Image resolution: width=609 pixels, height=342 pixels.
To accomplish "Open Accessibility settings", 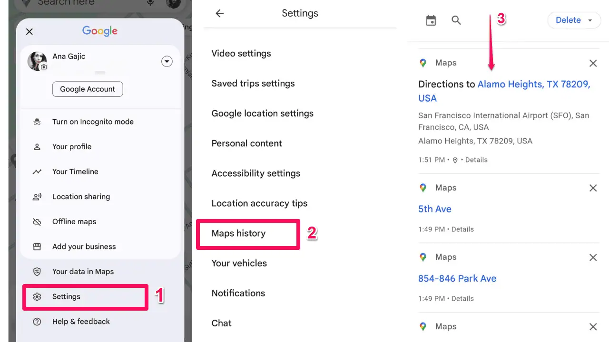I will [256, 173].
